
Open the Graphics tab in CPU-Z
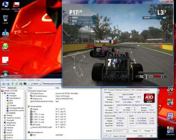coord(140,90)
